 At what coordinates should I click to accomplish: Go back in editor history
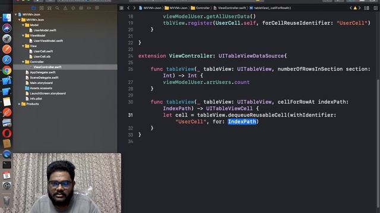(128, 8)
